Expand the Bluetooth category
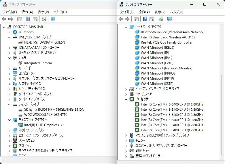Image resolution: width=225 pixels, height=164 pixels. click(x=9, y=32)
